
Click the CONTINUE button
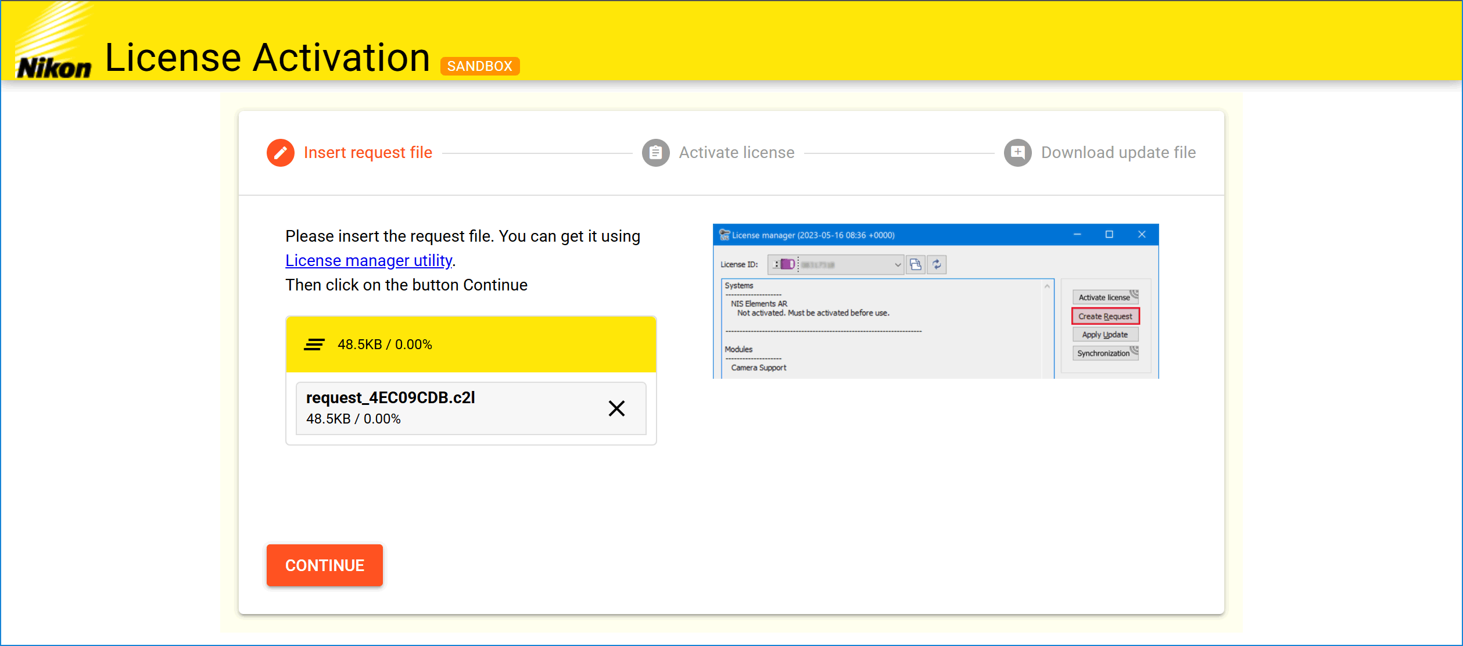coord(325,565)
